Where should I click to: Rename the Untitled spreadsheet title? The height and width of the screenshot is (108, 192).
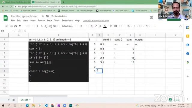tap(24, 16)
